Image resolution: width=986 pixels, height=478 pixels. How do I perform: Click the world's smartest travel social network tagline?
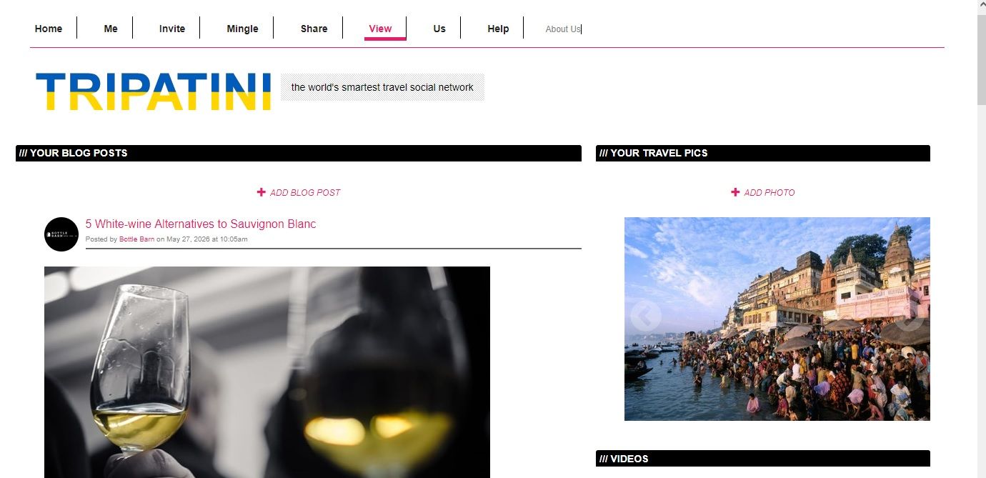(382, 87)
